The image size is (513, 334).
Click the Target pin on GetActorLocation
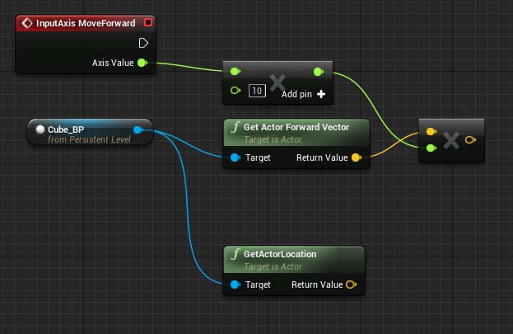coord(236,285)
